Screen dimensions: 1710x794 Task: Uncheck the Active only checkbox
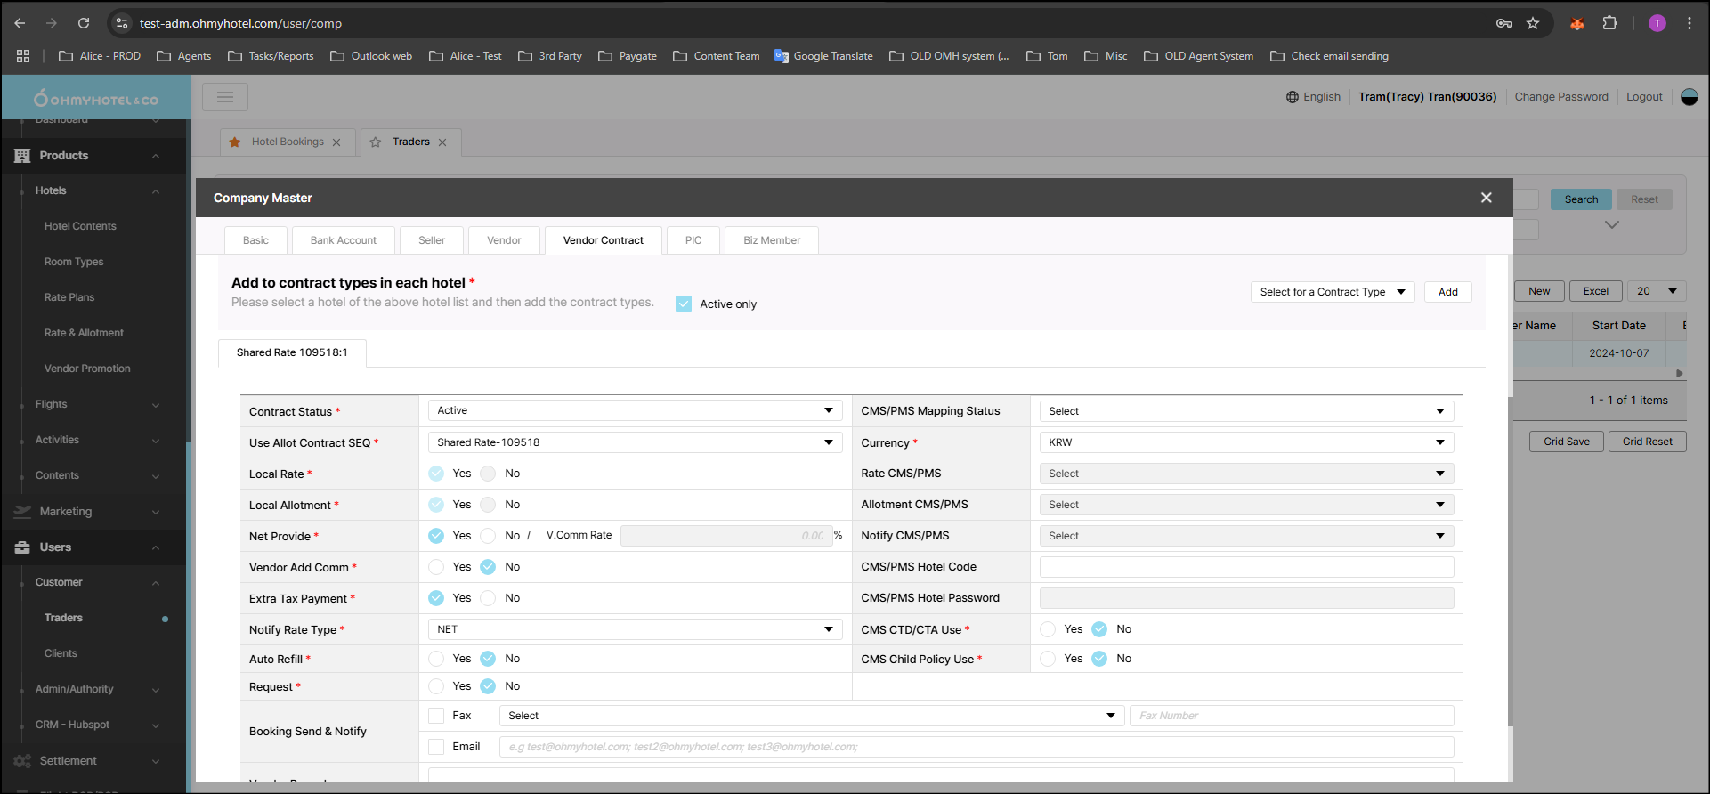[x=684, y=304]
